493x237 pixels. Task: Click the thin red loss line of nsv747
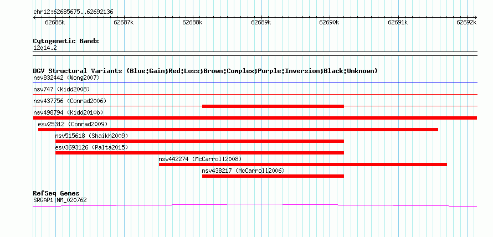click(x=255, y=94)
